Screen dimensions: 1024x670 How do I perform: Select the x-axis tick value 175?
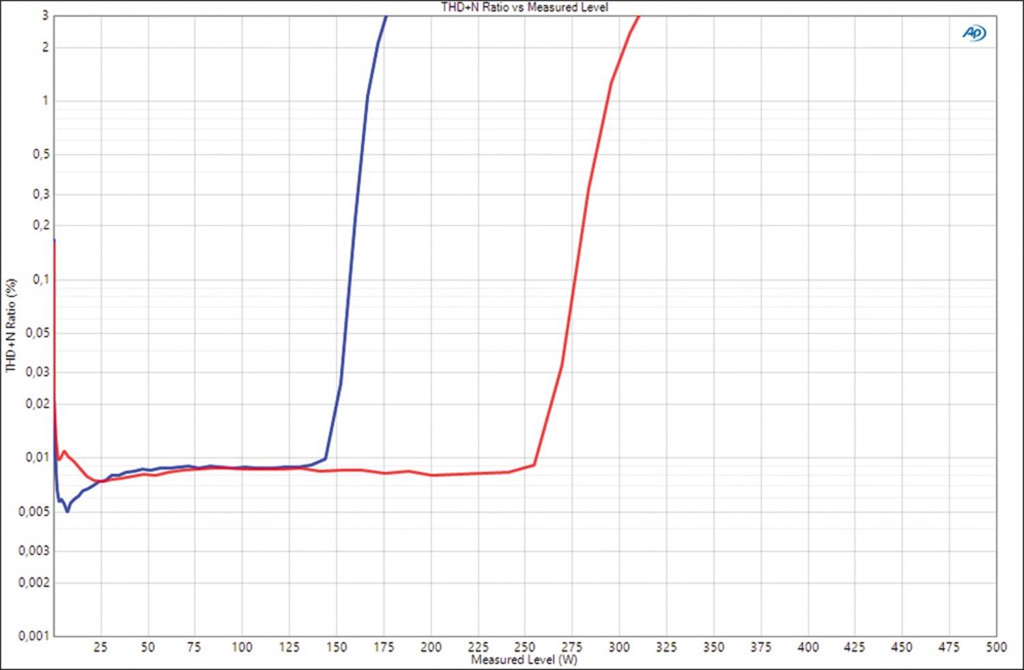point(384,647)
